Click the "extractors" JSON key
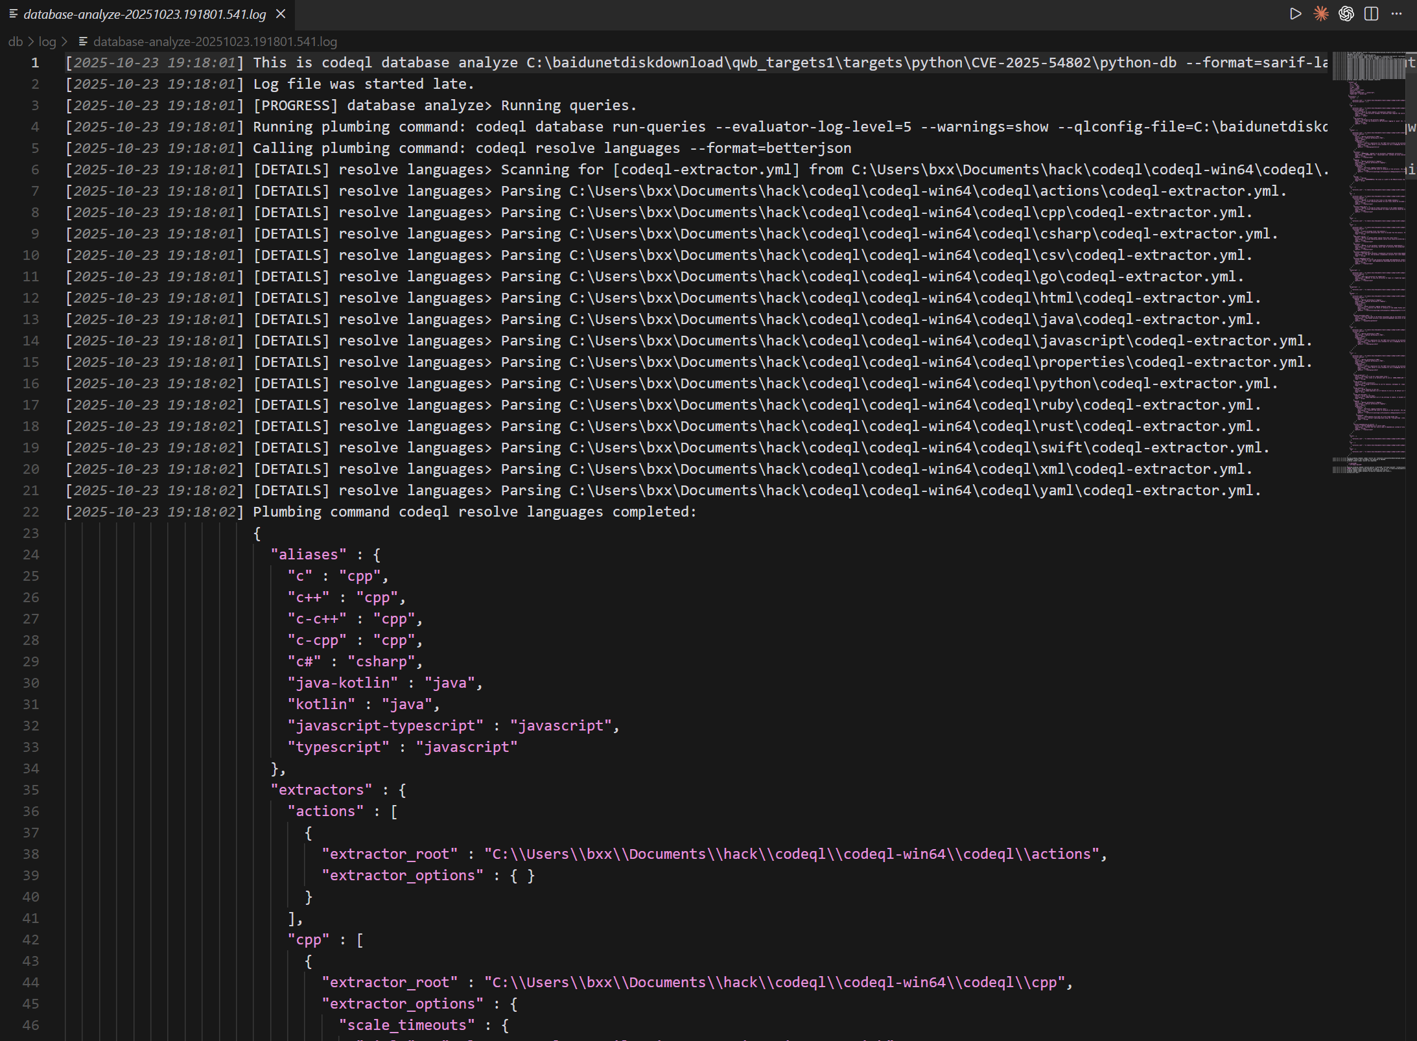Viewport: 1417px width, 1041px height. 322,790
